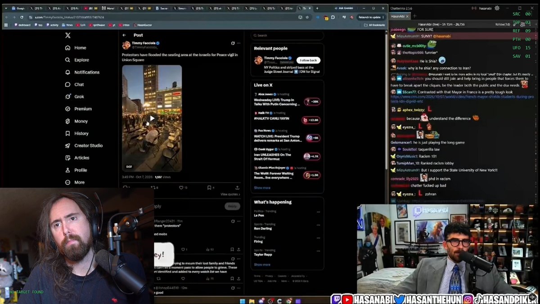Share Timmy Facciola's post

click(237, 187)
